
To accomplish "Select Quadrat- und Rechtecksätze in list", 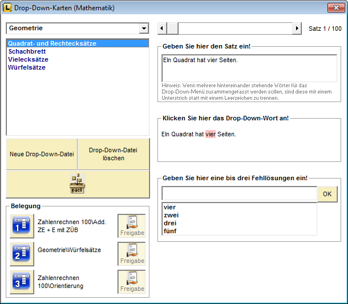I will point(52,43).
